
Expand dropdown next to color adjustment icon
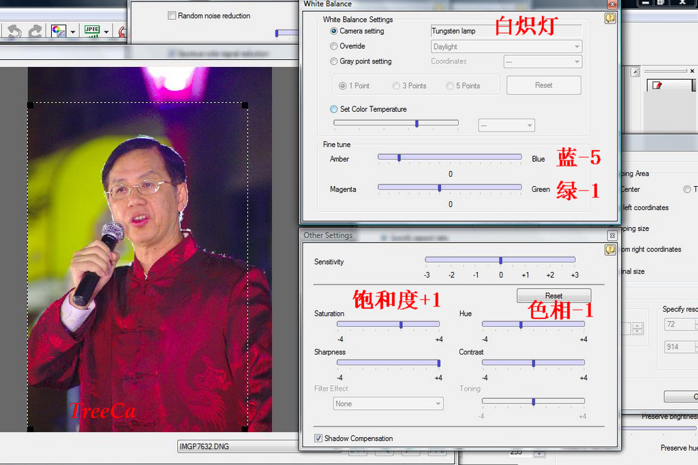pos(72,32)
